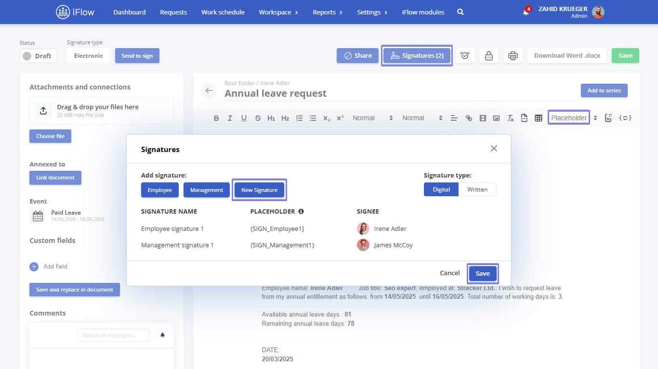658x369 pixels.
Task: Expand the Reports menu
Action: 328,12
